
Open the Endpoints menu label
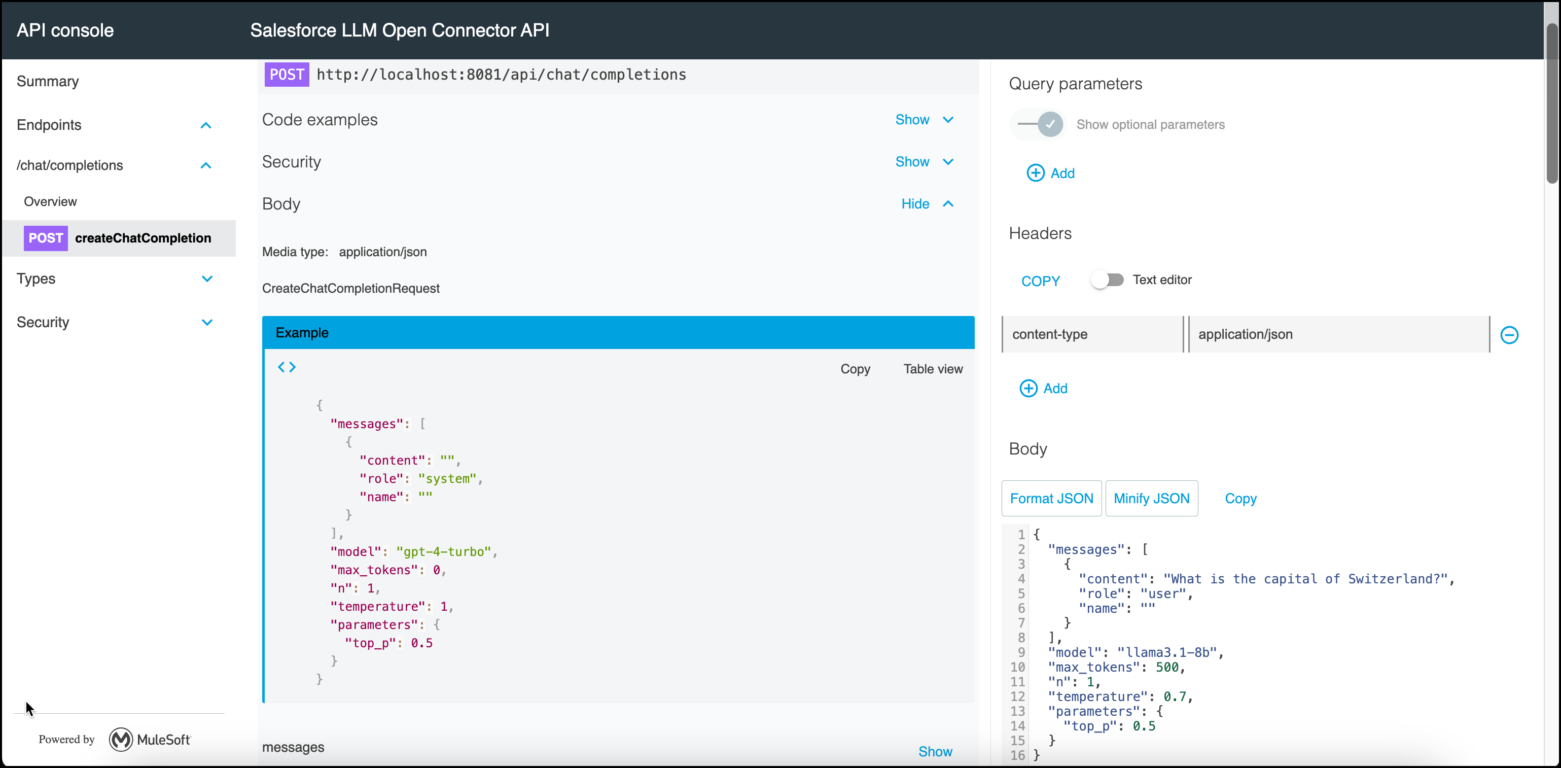coord(49,125)
